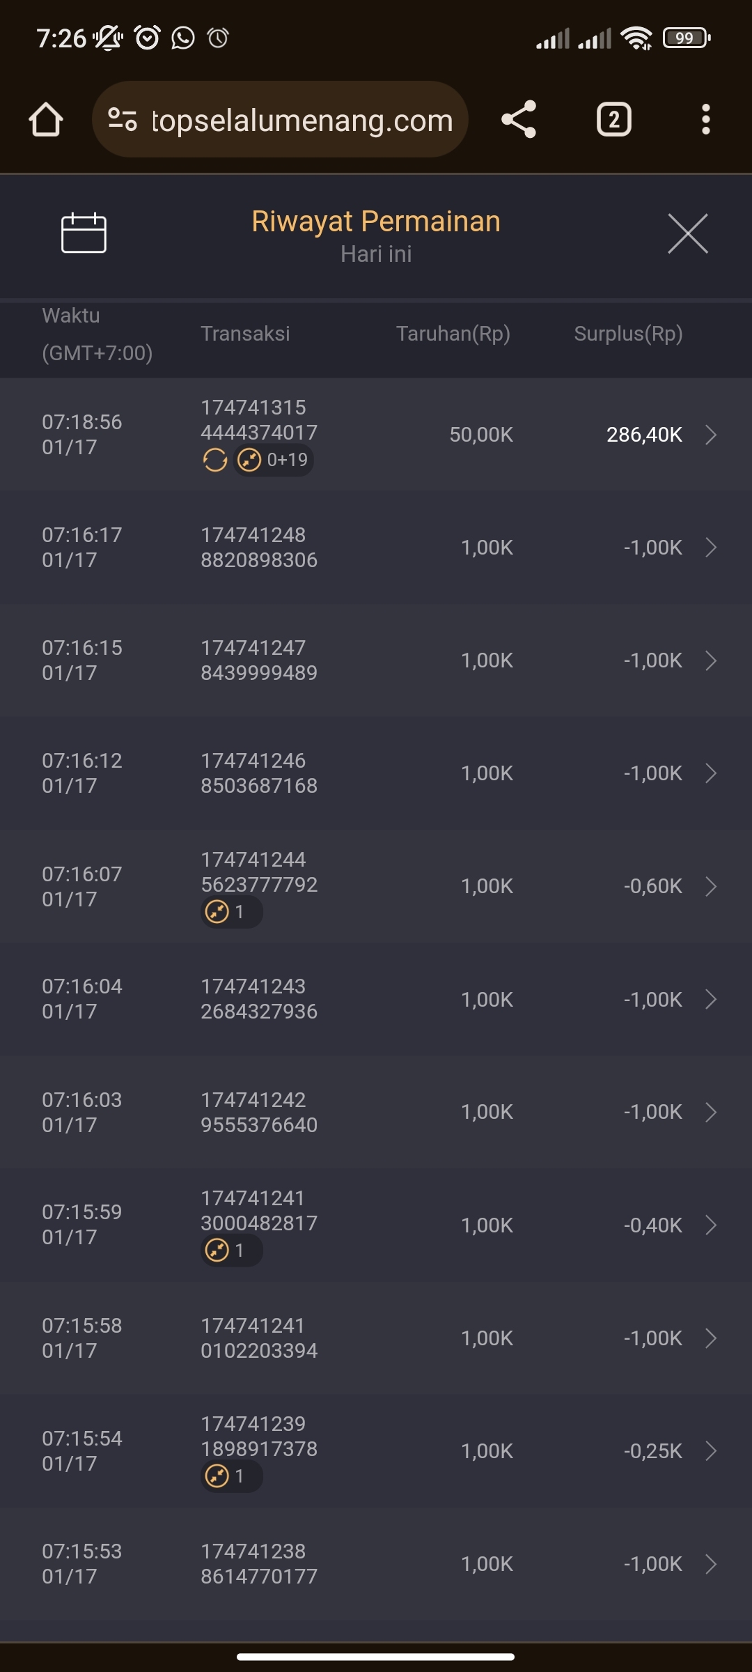Tap the share icon in browser toolbar
This screenshot has width=752, height=1672.
coord(519,120)
